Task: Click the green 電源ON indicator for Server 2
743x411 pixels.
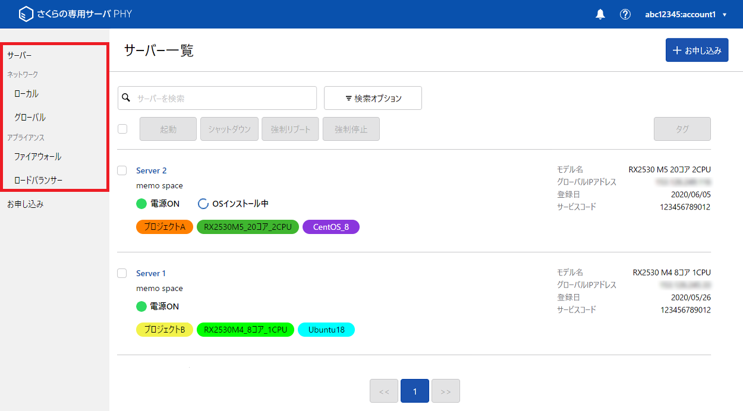Action: (141, 204)
